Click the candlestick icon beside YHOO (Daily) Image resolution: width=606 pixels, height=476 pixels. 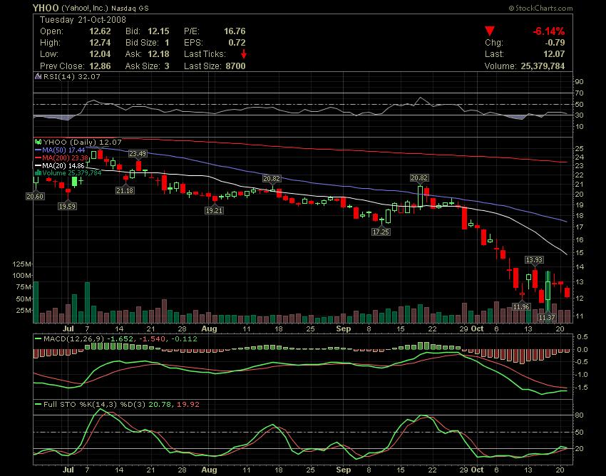click(38, 143)
